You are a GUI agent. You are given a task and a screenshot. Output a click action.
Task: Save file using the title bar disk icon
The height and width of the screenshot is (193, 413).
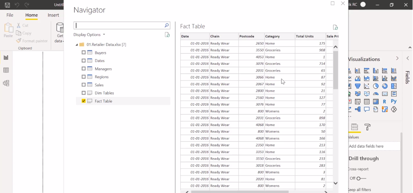pos(7,5)
